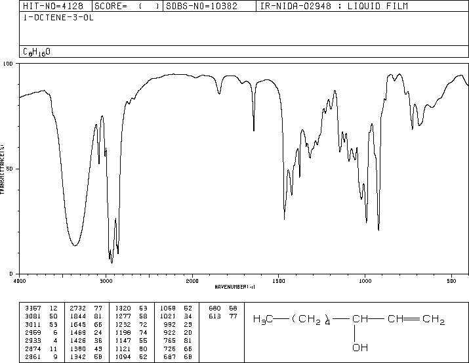Image resolution: width=469 pixels, height=363 pixels.
Task: Select peak value 1277 in the table
Action: (x=123, y=316)
